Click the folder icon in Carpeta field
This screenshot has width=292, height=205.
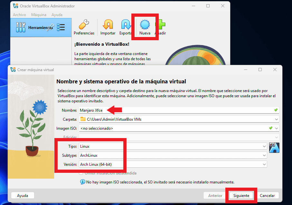83,119
